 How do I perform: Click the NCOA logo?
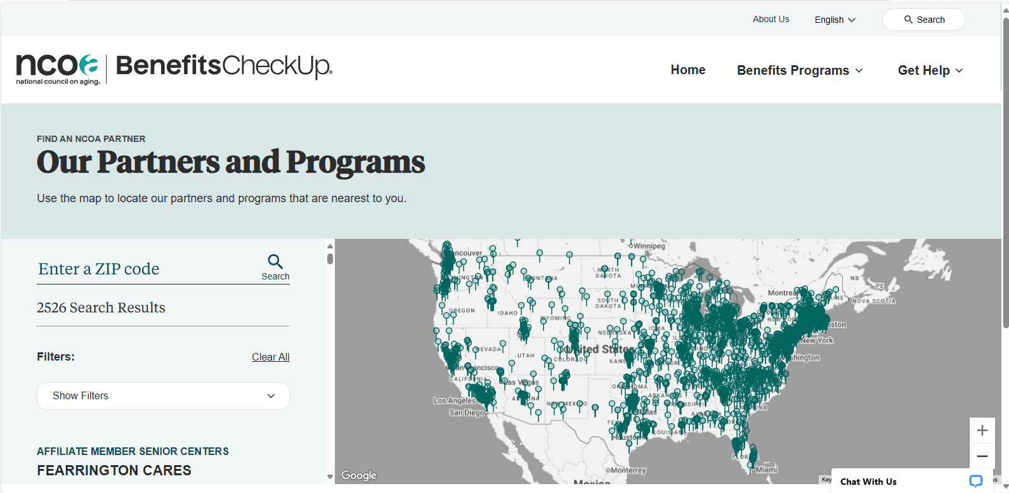pyautogui.click(x=58, y=68)
